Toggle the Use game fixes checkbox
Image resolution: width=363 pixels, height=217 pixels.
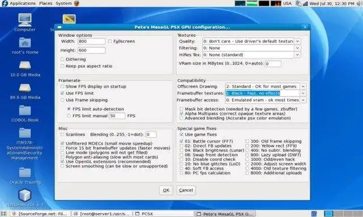pos(181,134)
